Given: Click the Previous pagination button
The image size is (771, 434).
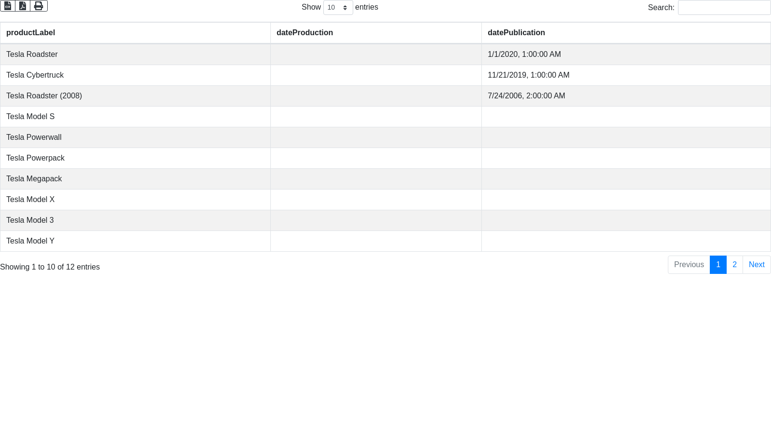Looking at the screenshot, I should coord(689,265).
